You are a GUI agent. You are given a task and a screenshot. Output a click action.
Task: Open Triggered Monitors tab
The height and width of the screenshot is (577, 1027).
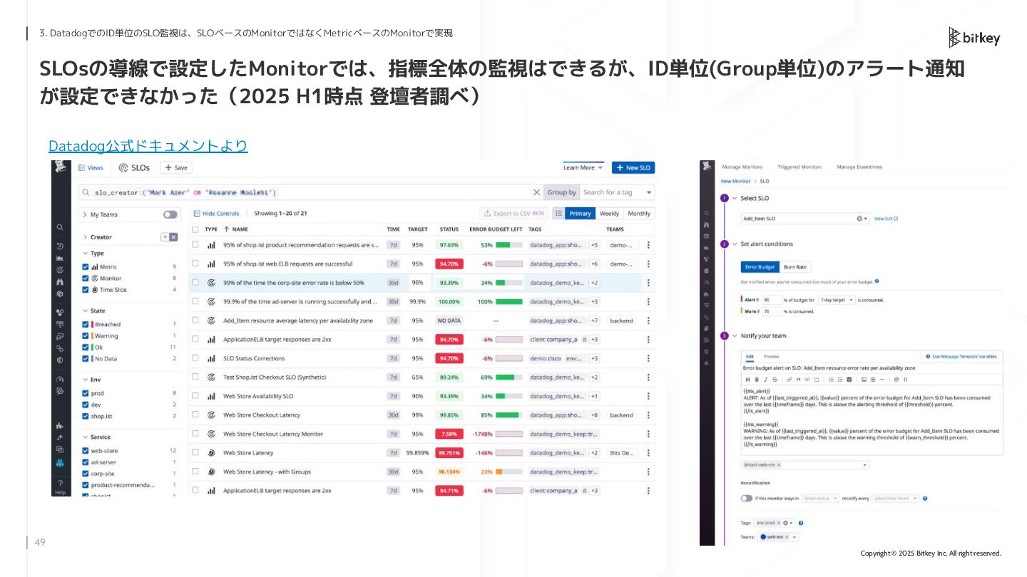[x=799, y=167]
